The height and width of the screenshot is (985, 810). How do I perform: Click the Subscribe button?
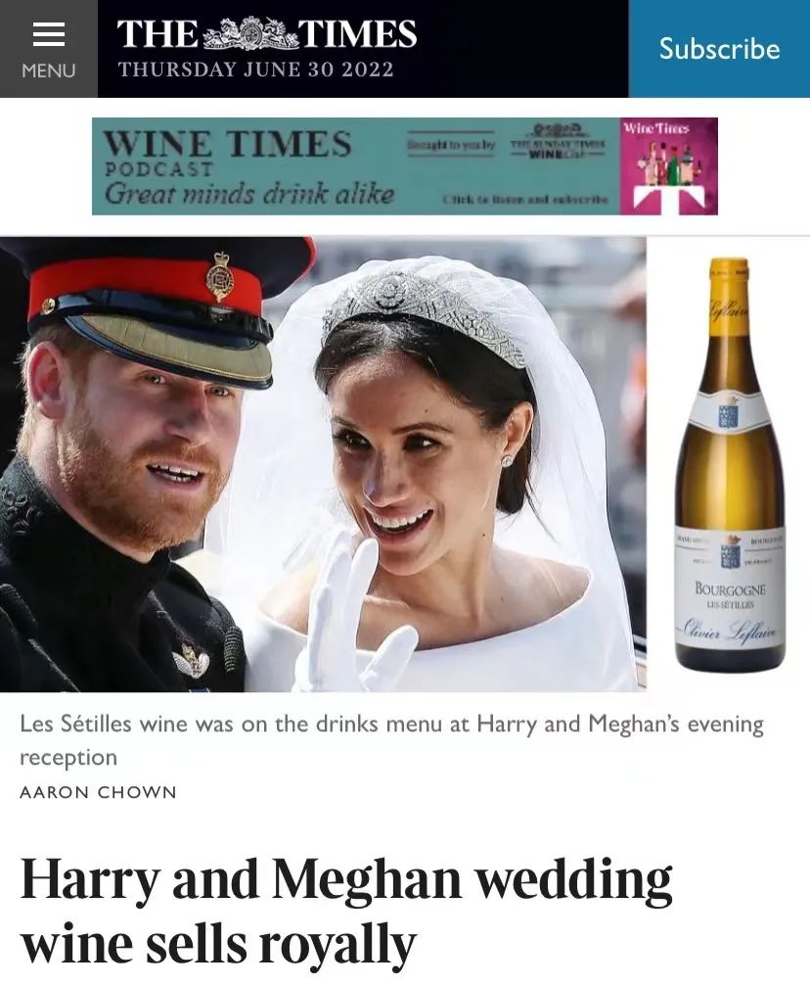tap(719, 49)
